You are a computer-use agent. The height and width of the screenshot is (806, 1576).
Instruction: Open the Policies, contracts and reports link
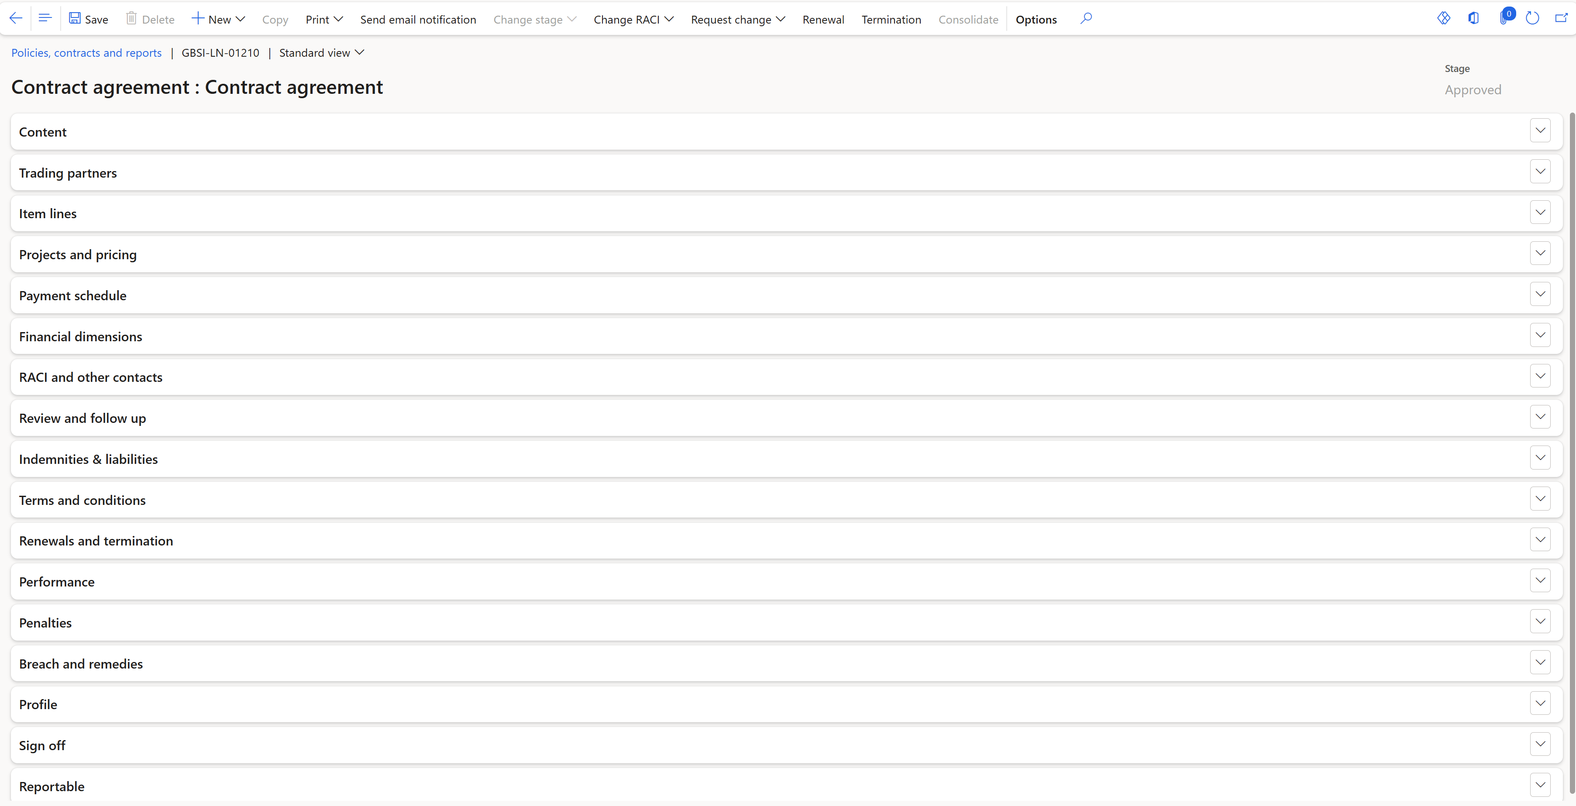point(86,53)
